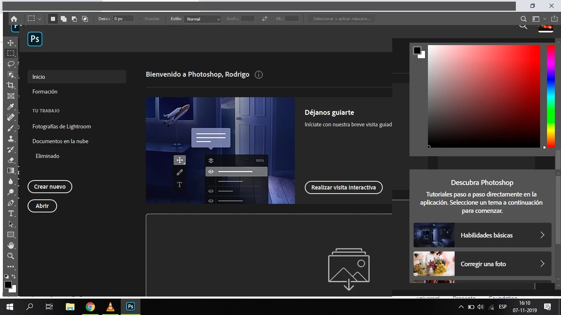Open the Estilo dropdown set to Normal
Image resolution: width=561 pixels, height=315 pixels.
pos(203,19)
